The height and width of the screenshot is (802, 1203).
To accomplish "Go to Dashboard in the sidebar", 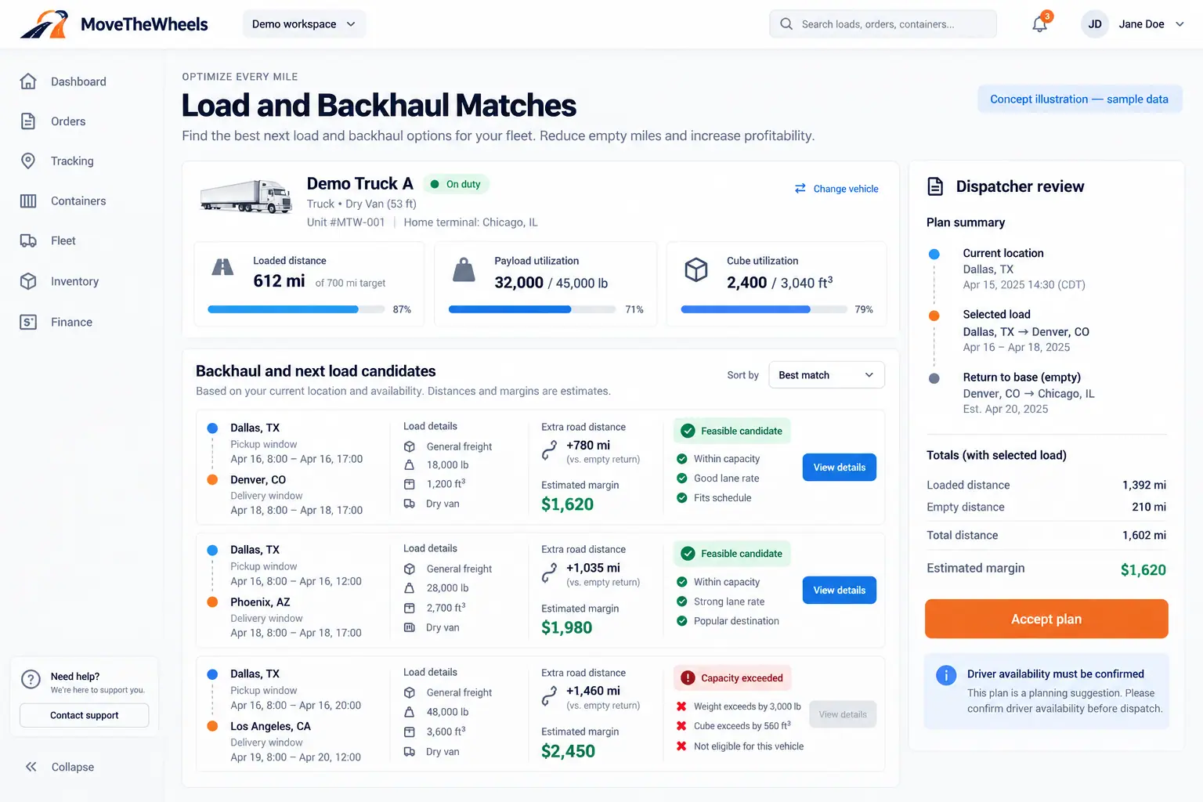I will (78, 81).
